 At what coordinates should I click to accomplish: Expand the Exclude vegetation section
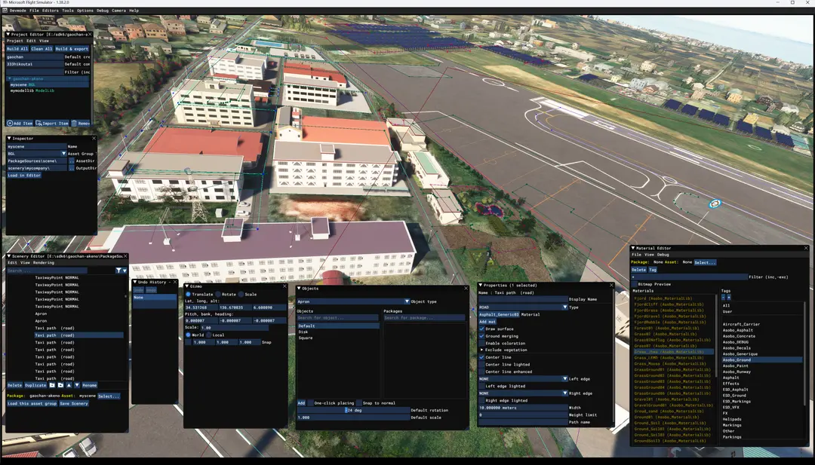pyautogui.click(x=481, y=350)
